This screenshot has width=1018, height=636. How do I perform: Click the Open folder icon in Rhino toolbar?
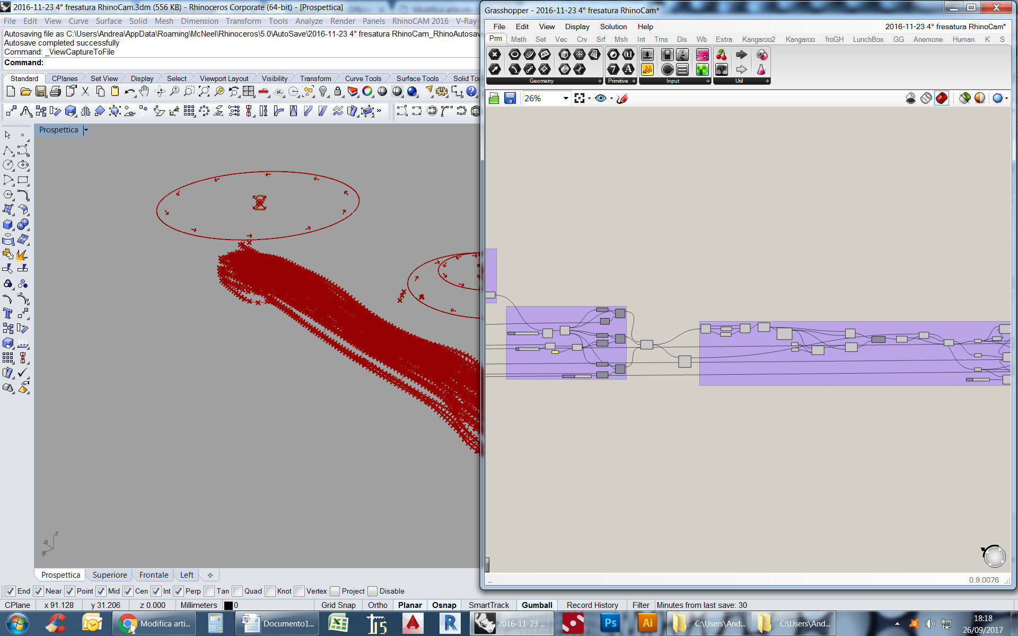pyautogui.click(x=25, y=92)
